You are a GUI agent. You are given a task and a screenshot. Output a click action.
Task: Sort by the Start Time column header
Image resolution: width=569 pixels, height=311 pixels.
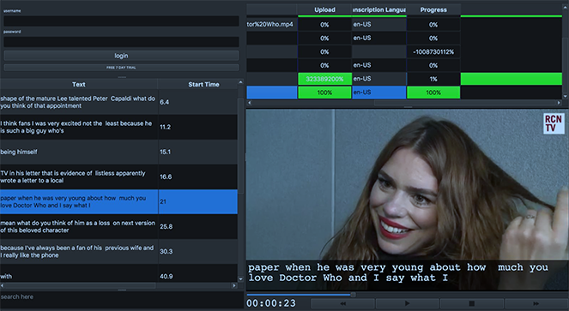tap(203, 85)
